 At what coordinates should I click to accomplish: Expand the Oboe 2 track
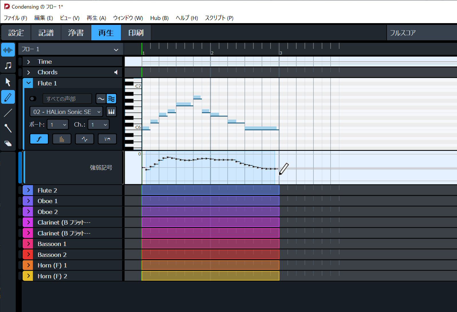[x=28, y=212]
